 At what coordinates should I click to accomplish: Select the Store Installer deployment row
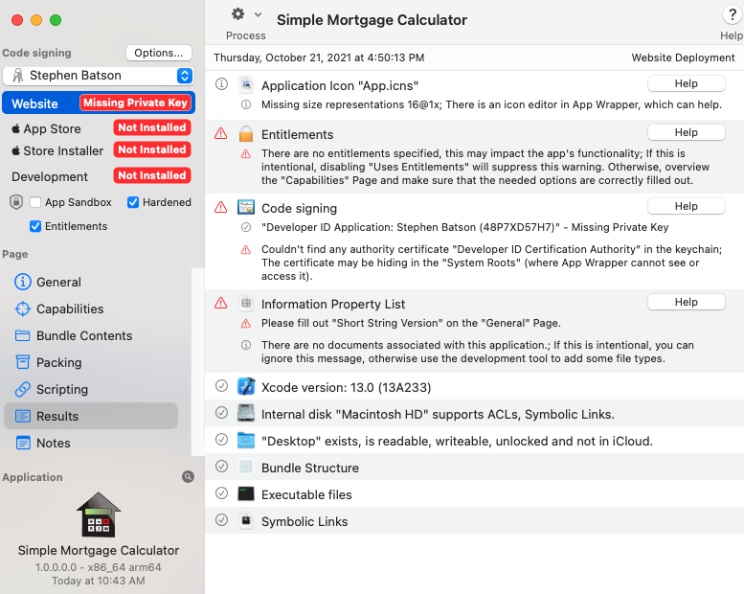99,150
